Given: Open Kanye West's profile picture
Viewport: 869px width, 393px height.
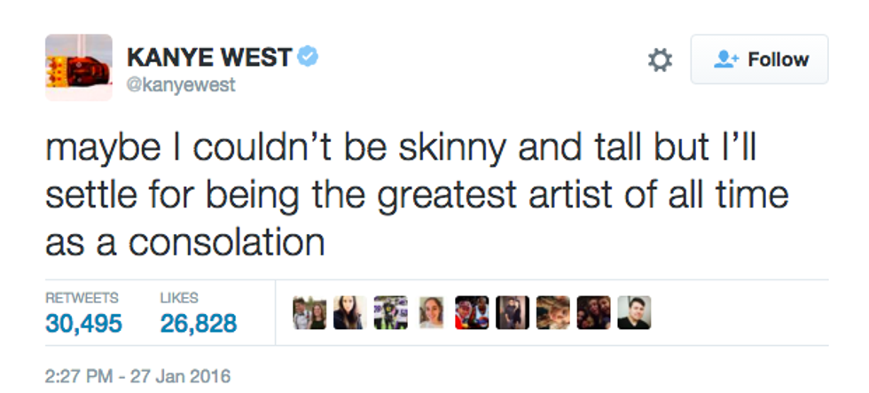Looking at the screenshot, I should point(79,67).
